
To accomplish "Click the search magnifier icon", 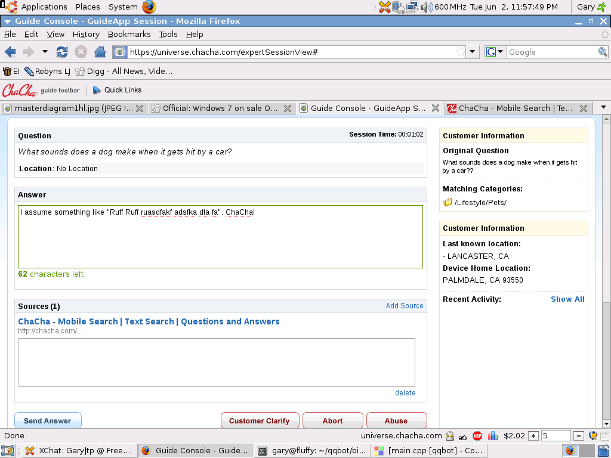I will click(x=603, y=52).
